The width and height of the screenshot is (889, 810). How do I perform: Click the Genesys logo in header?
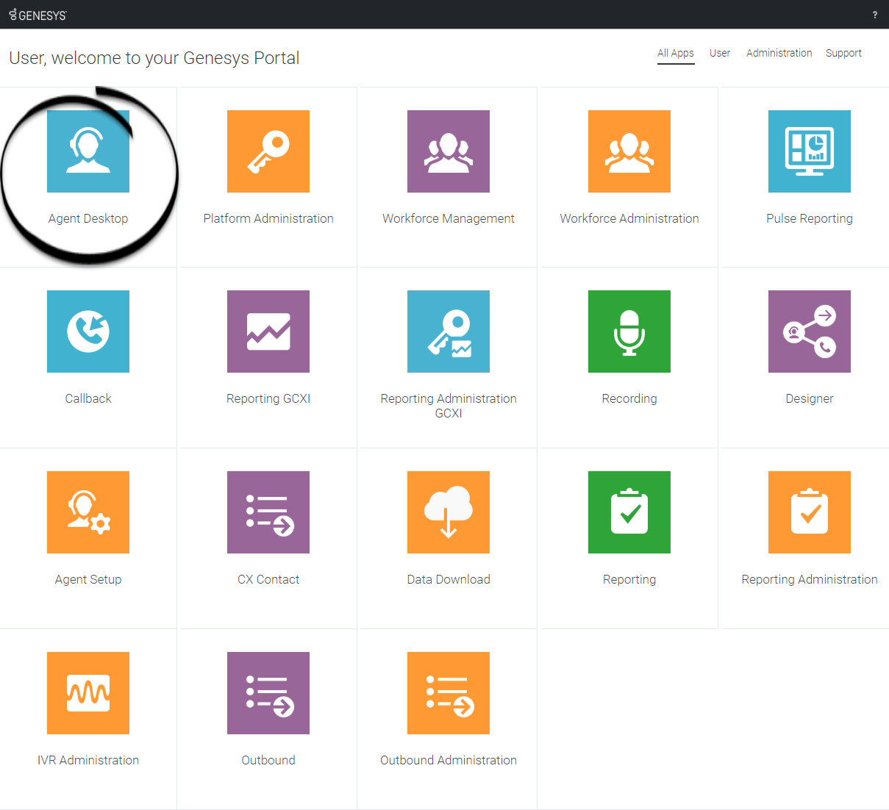(38, 15)
